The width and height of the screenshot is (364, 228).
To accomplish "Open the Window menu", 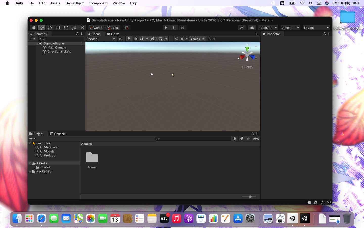I will (x=119, y=3).
